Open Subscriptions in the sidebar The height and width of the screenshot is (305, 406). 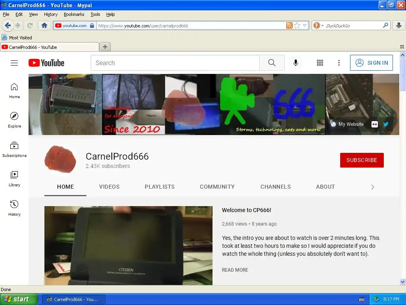coord(14,149)
